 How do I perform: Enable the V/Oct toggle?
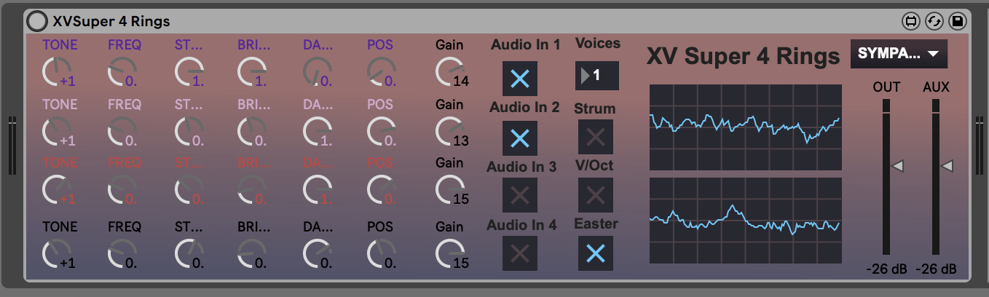click(x=595, y=195)
